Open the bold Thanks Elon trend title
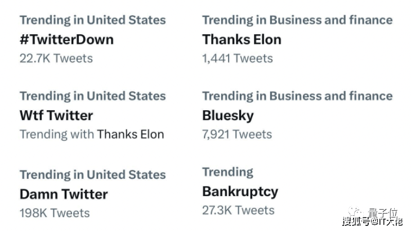 pyautogui.click(x=242, y=39)
